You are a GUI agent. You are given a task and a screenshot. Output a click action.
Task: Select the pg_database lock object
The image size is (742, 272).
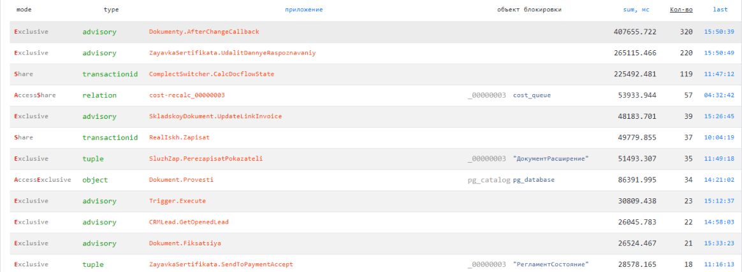tap(534, 180)
